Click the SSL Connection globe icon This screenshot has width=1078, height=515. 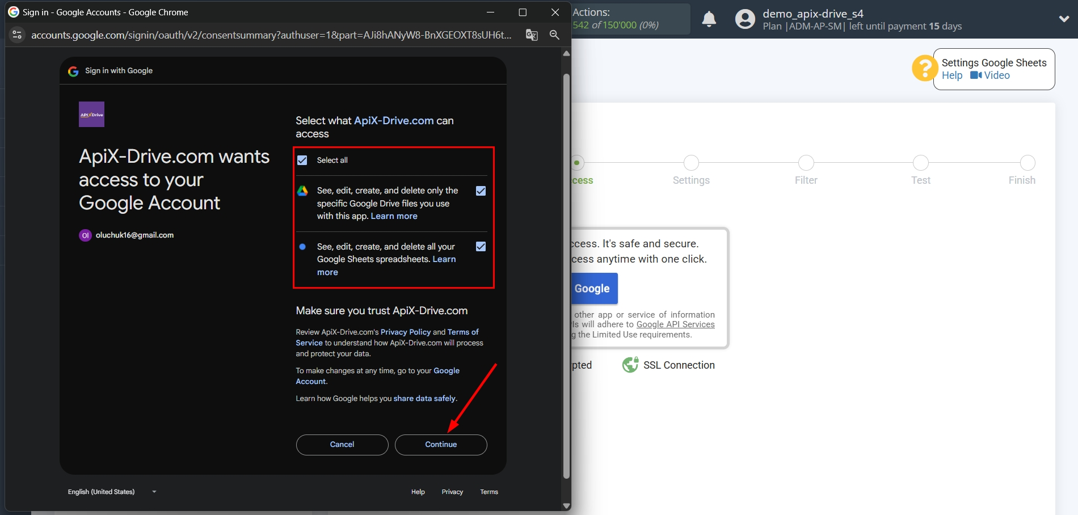click(x=630, y=365)
